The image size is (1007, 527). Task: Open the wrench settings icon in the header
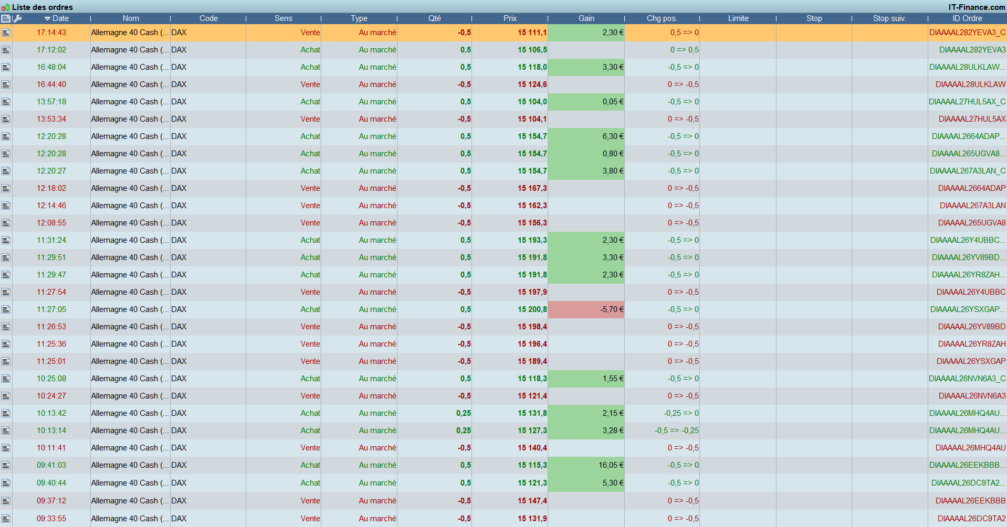[17, 18]
